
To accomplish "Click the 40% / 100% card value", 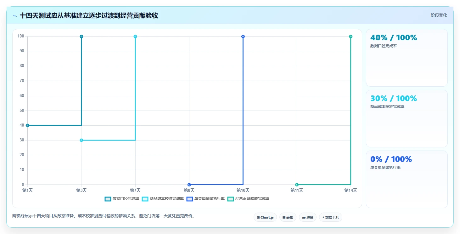I will pyautogui.click(x=394, y=37).
